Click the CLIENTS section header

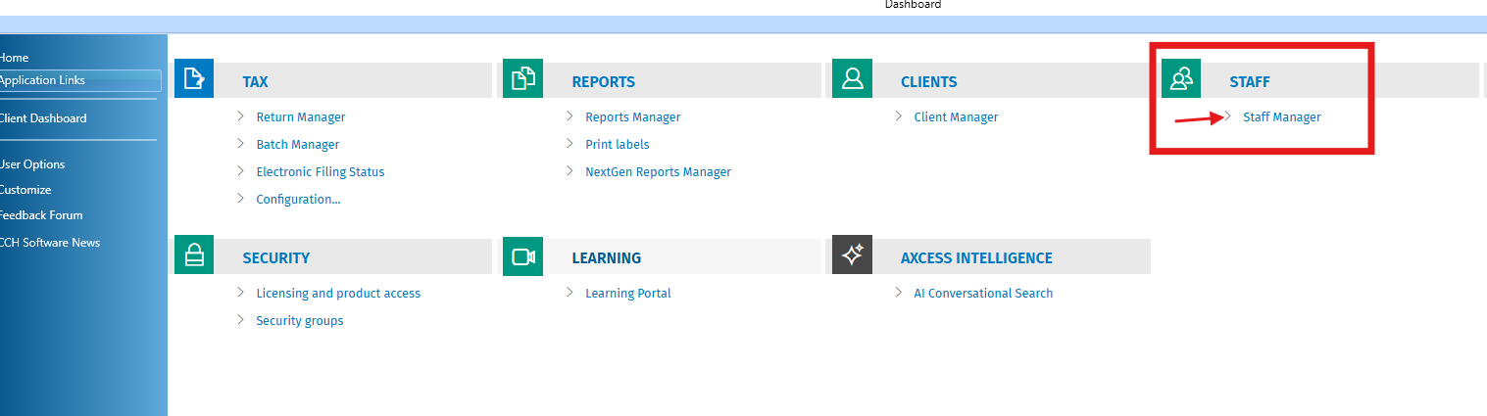[929, 82]
